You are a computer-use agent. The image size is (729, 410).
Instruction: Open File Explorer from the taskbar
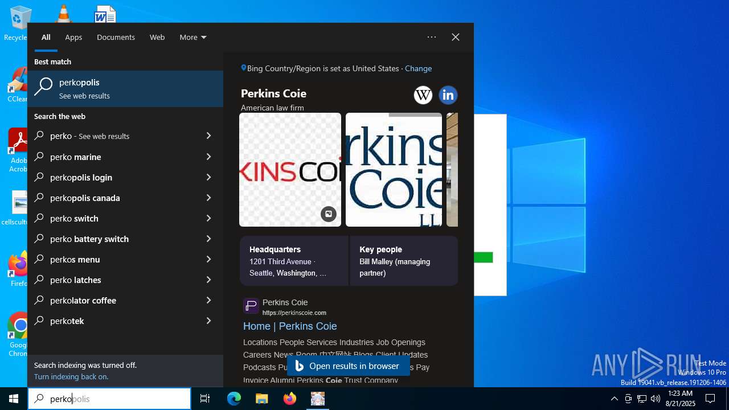click(x=262, y=399)
